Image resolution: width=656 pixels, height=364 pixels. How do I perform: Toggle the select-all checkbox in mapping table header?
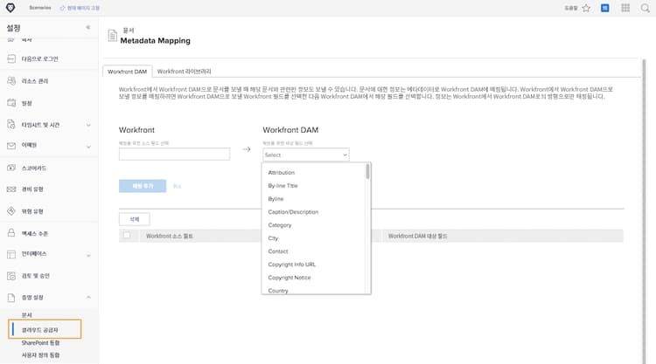(x=127, y=235)
